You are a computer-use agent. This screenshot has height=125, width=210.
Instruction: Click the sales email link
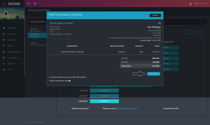[127, 108]
